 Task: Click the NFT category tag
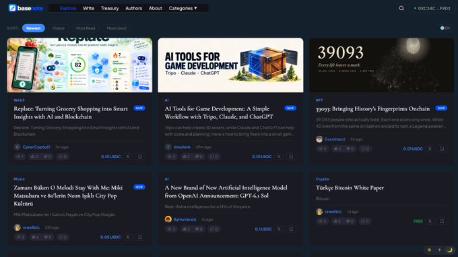pos(319,100)
